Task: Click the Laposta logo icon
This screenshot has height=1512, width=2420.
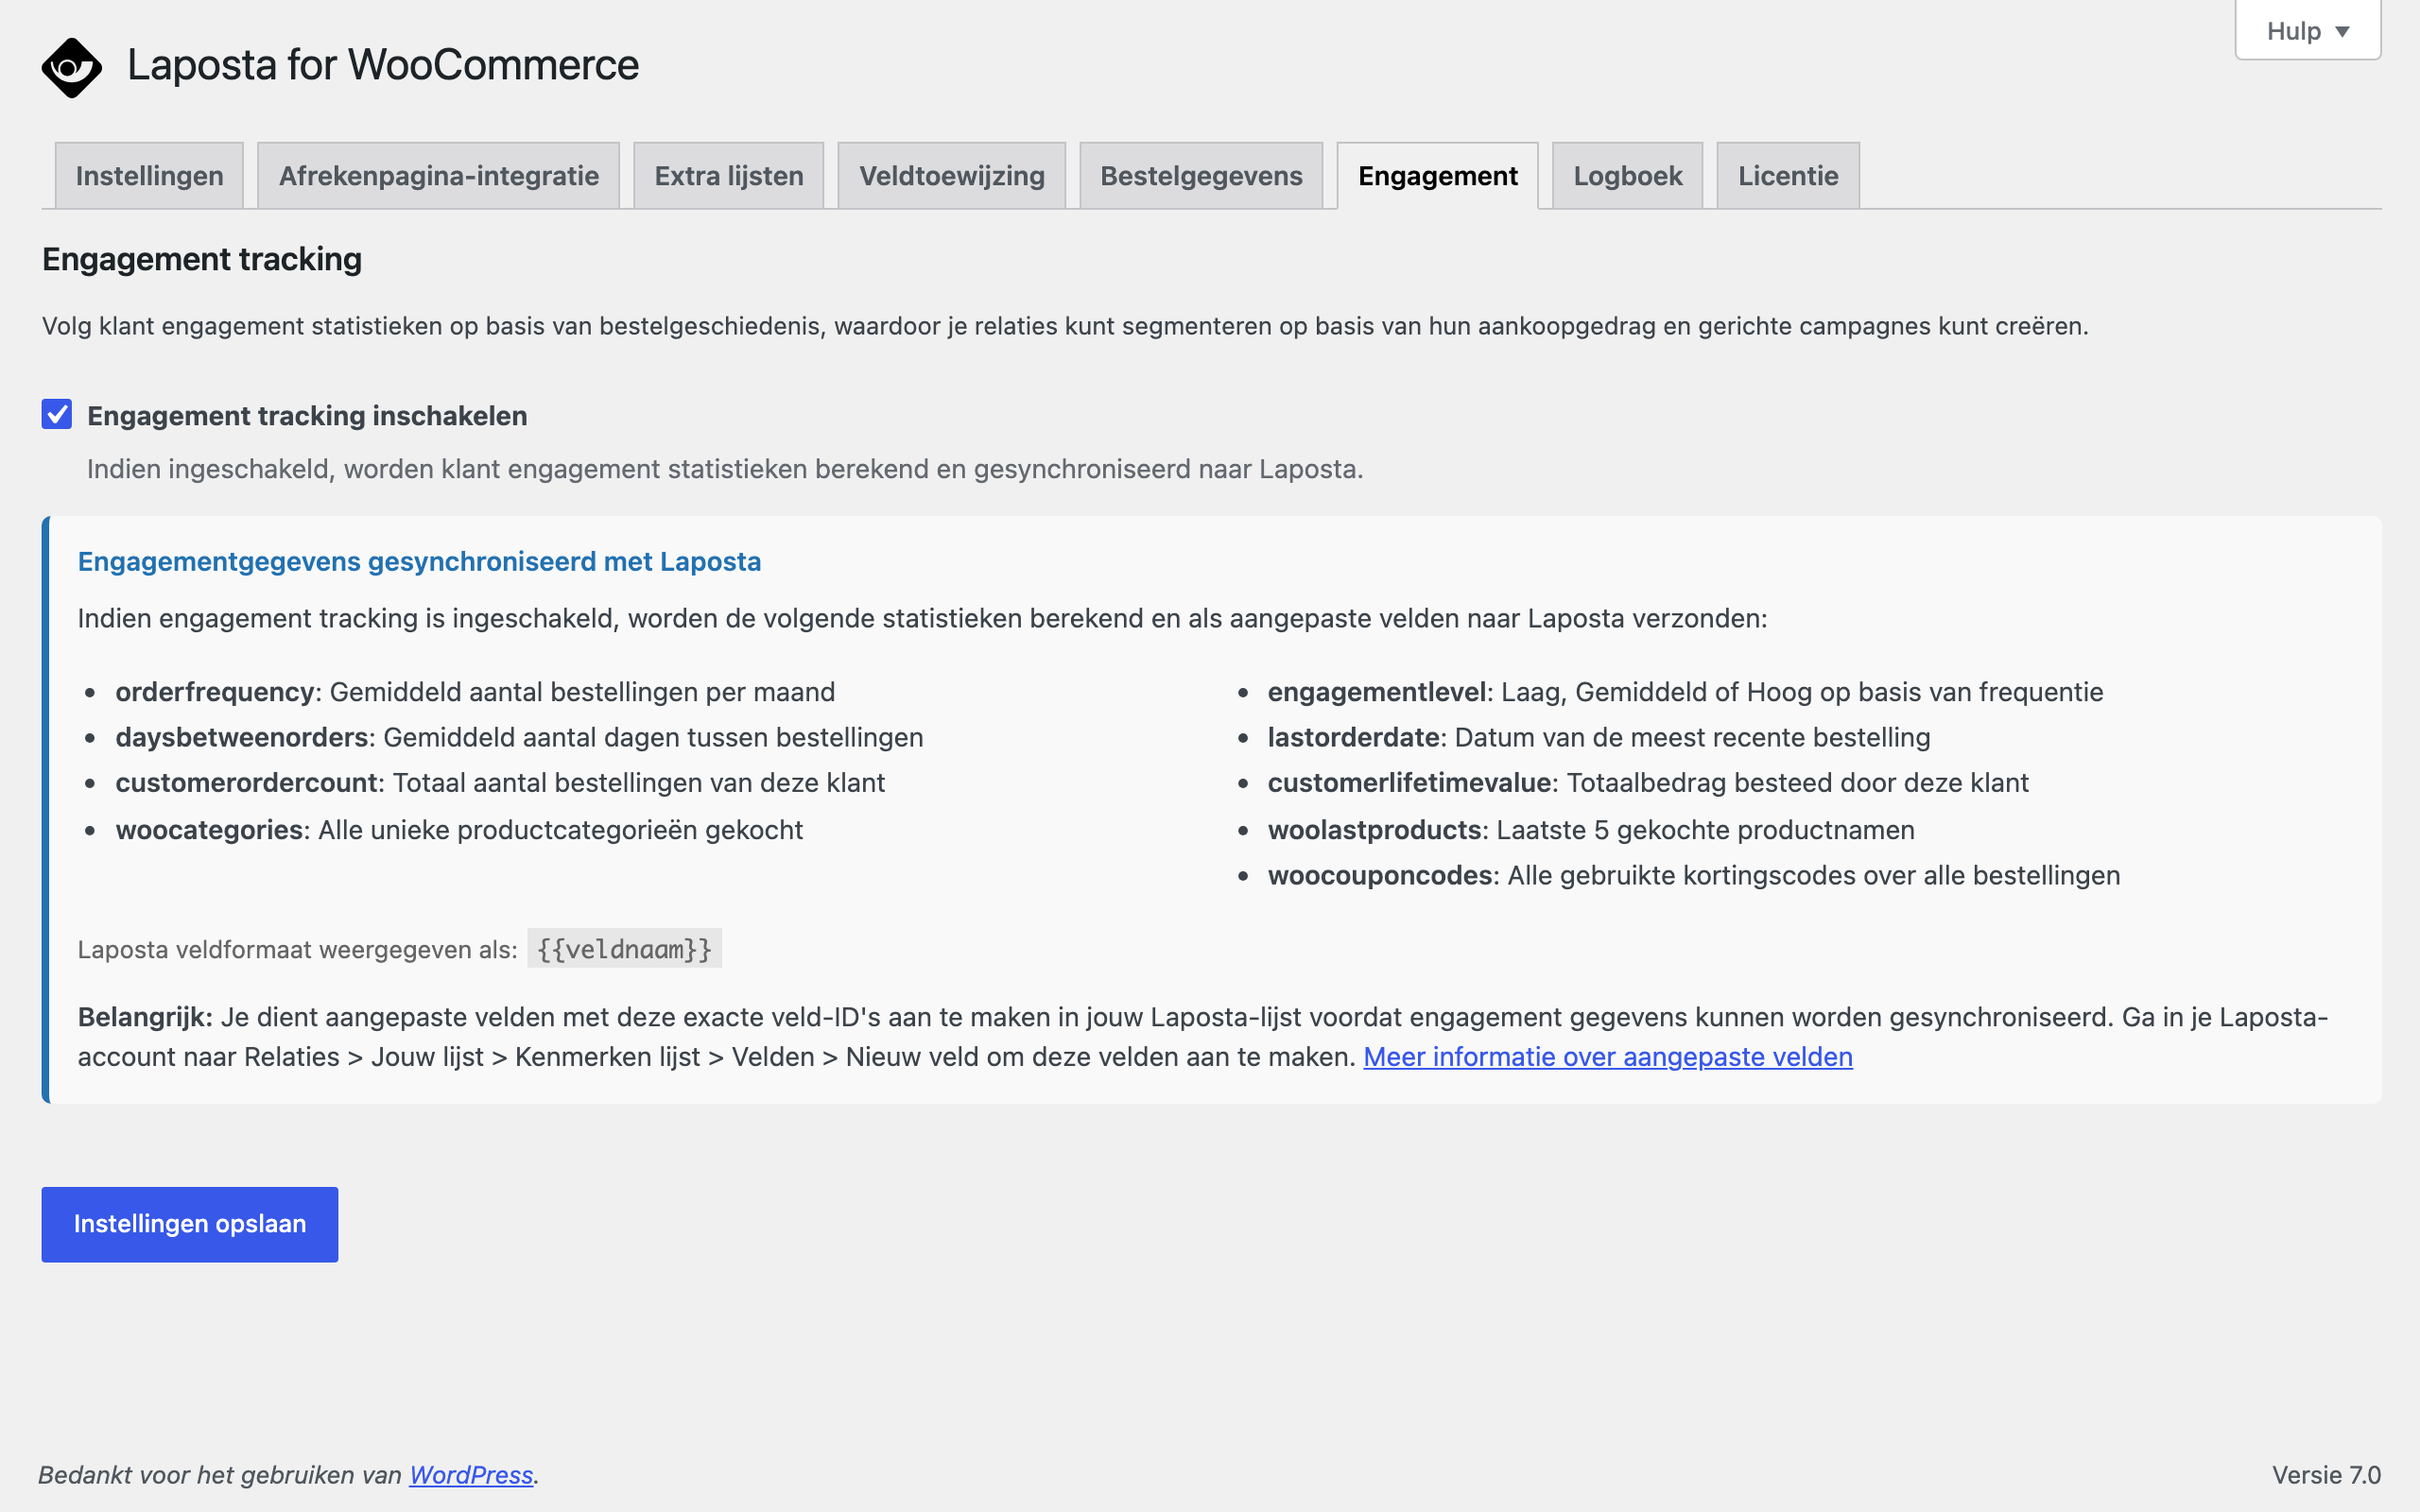Action: point(72,67)
